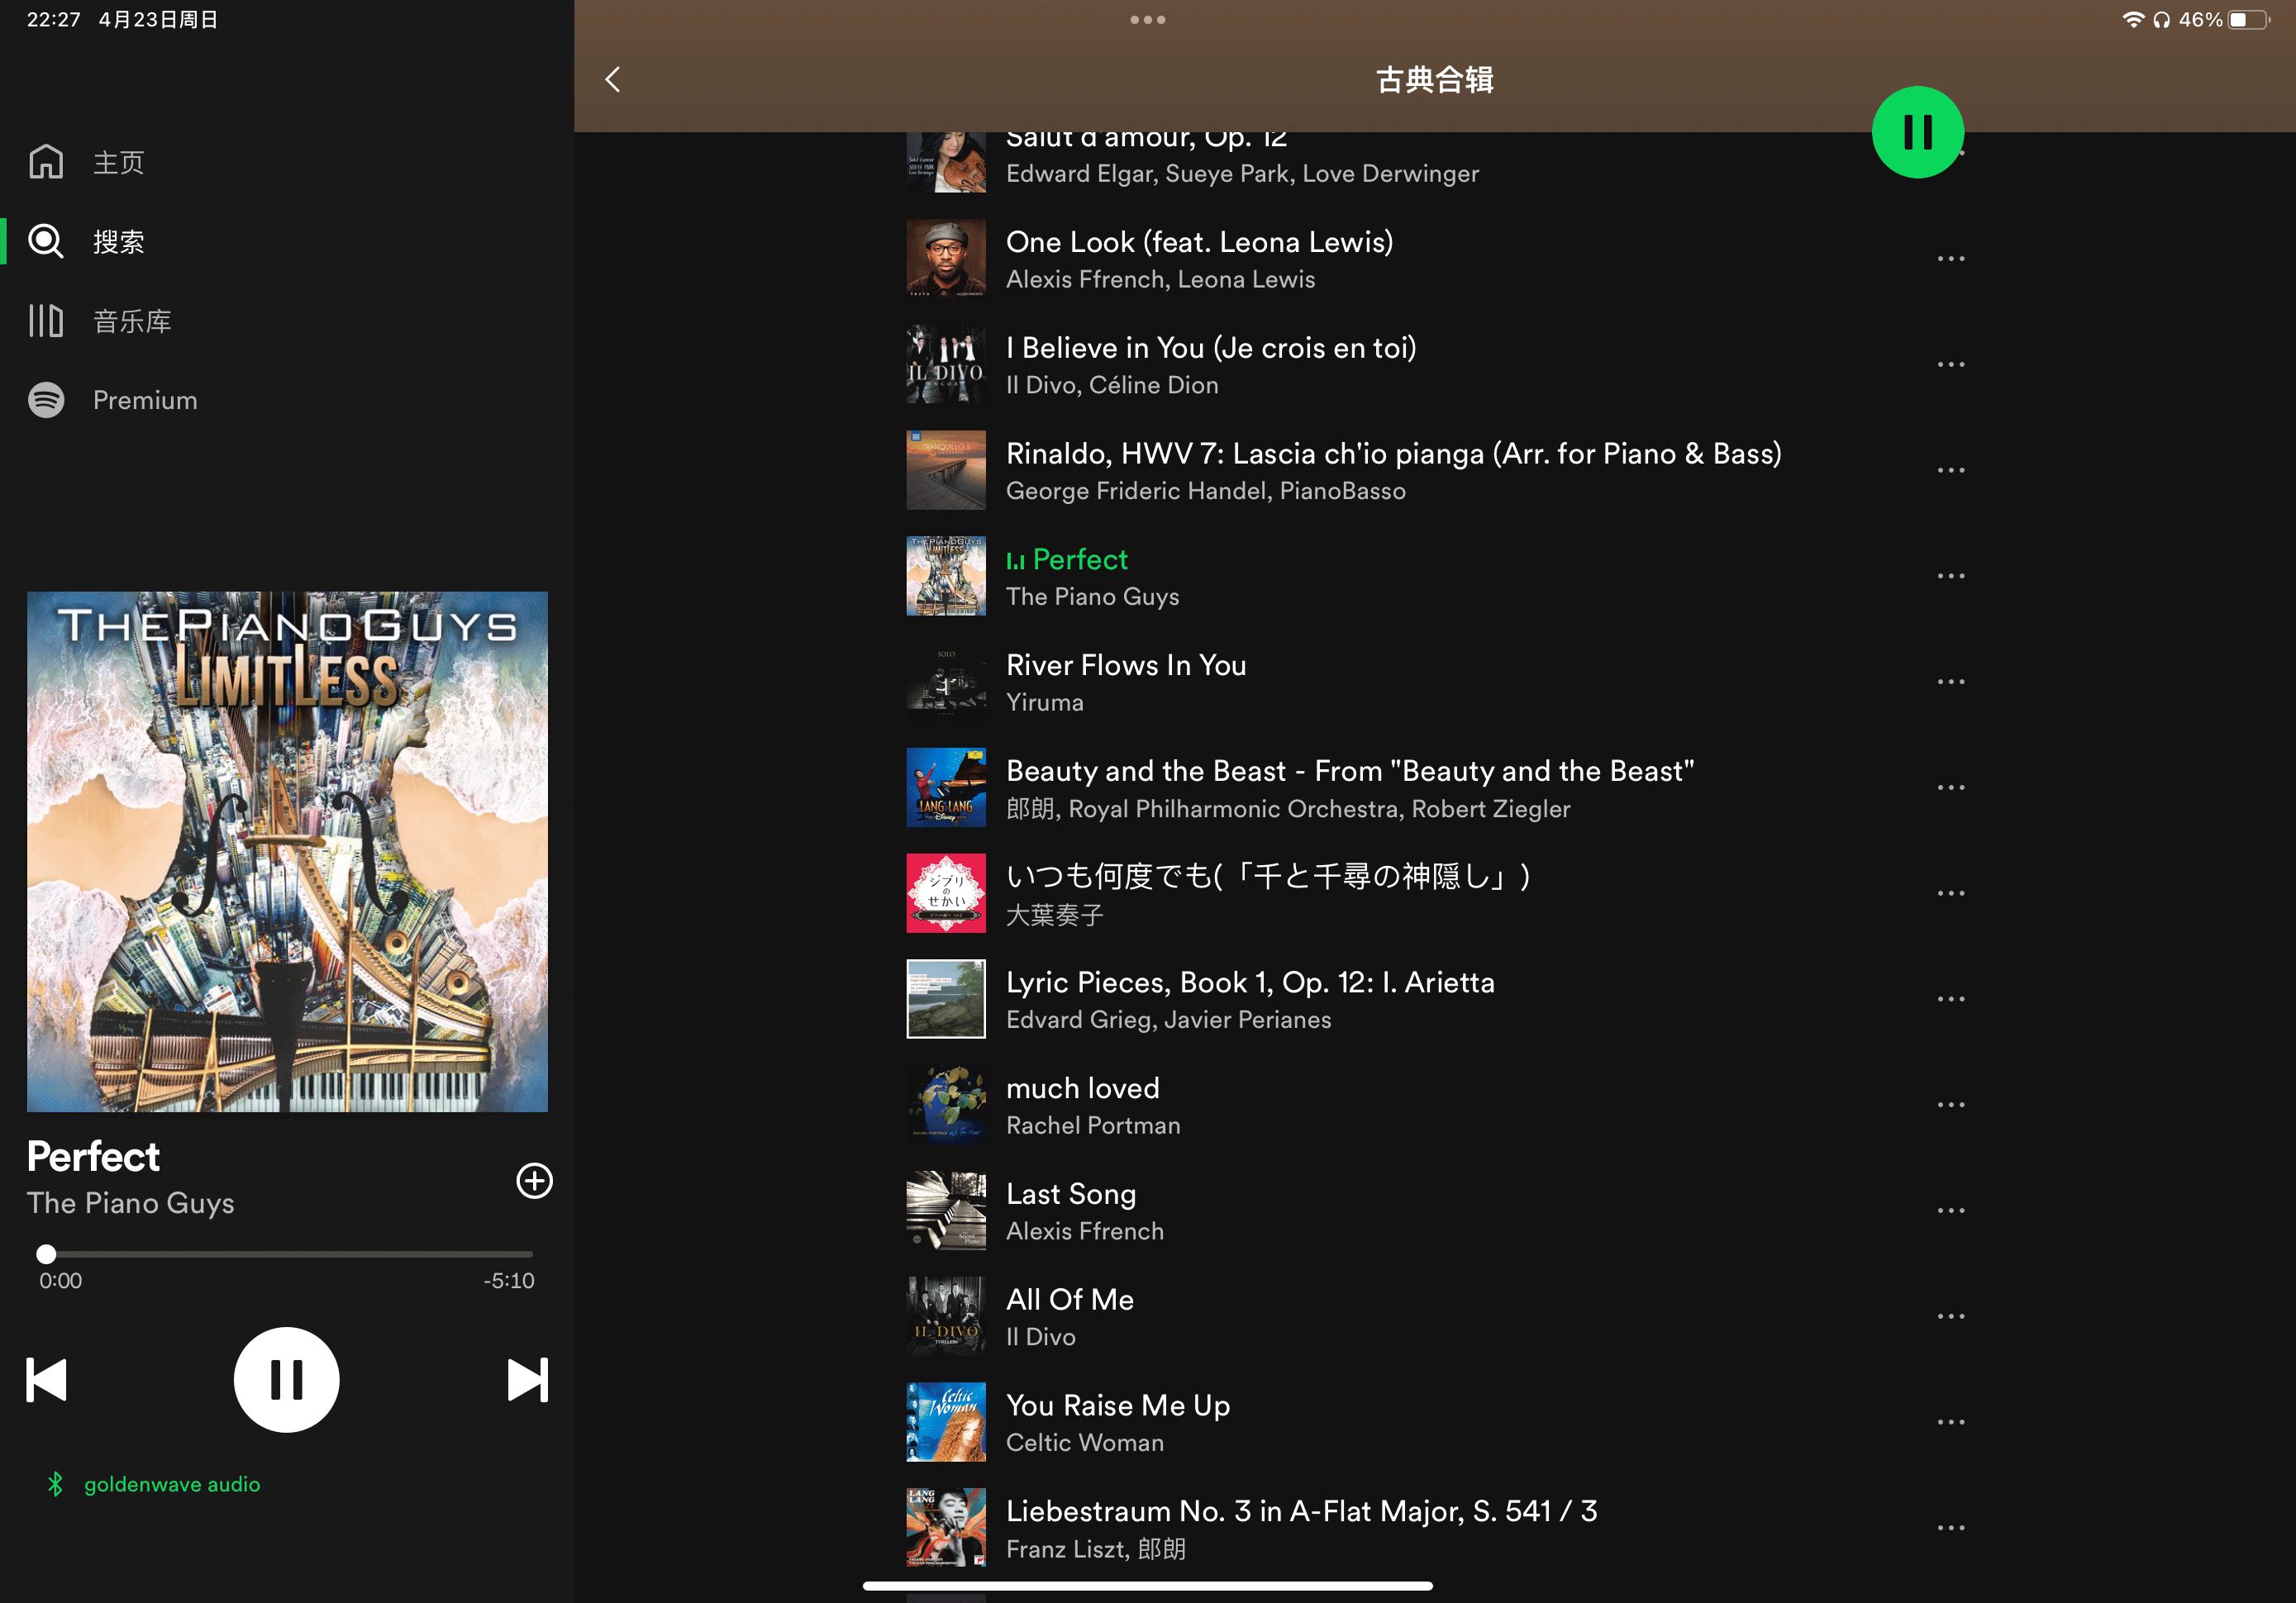Open more options for Rinaldo, HWV 7
This screenshot has width=2296, height=1603.
[1950, 470]
